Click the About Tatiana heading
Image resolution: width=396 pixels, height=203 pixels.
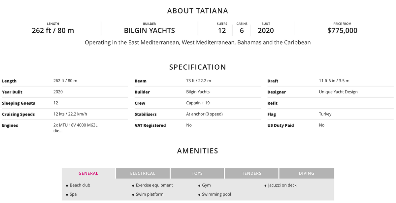pos(198,11)
